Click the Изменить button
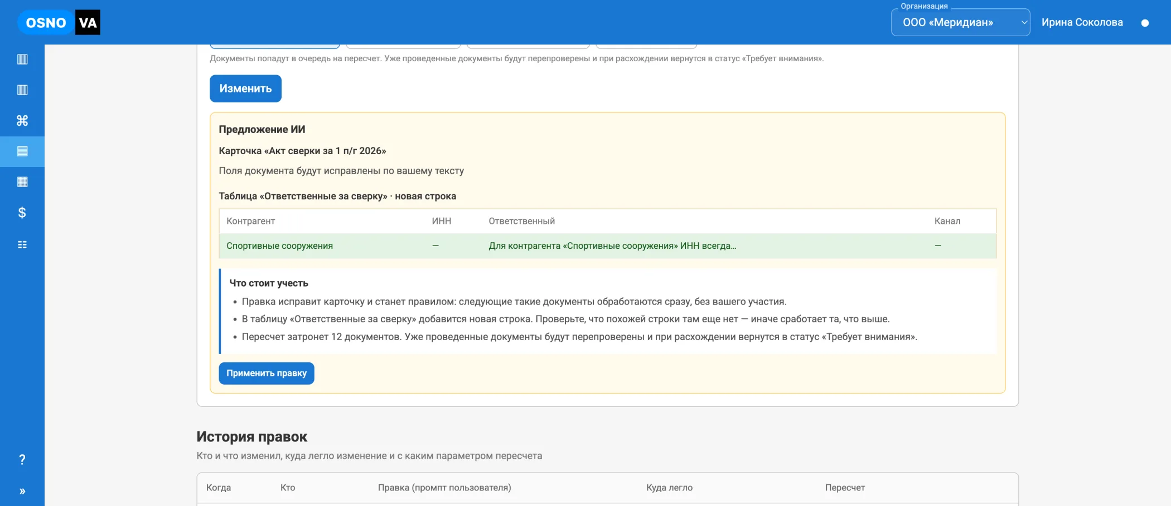 coord(245,89)
